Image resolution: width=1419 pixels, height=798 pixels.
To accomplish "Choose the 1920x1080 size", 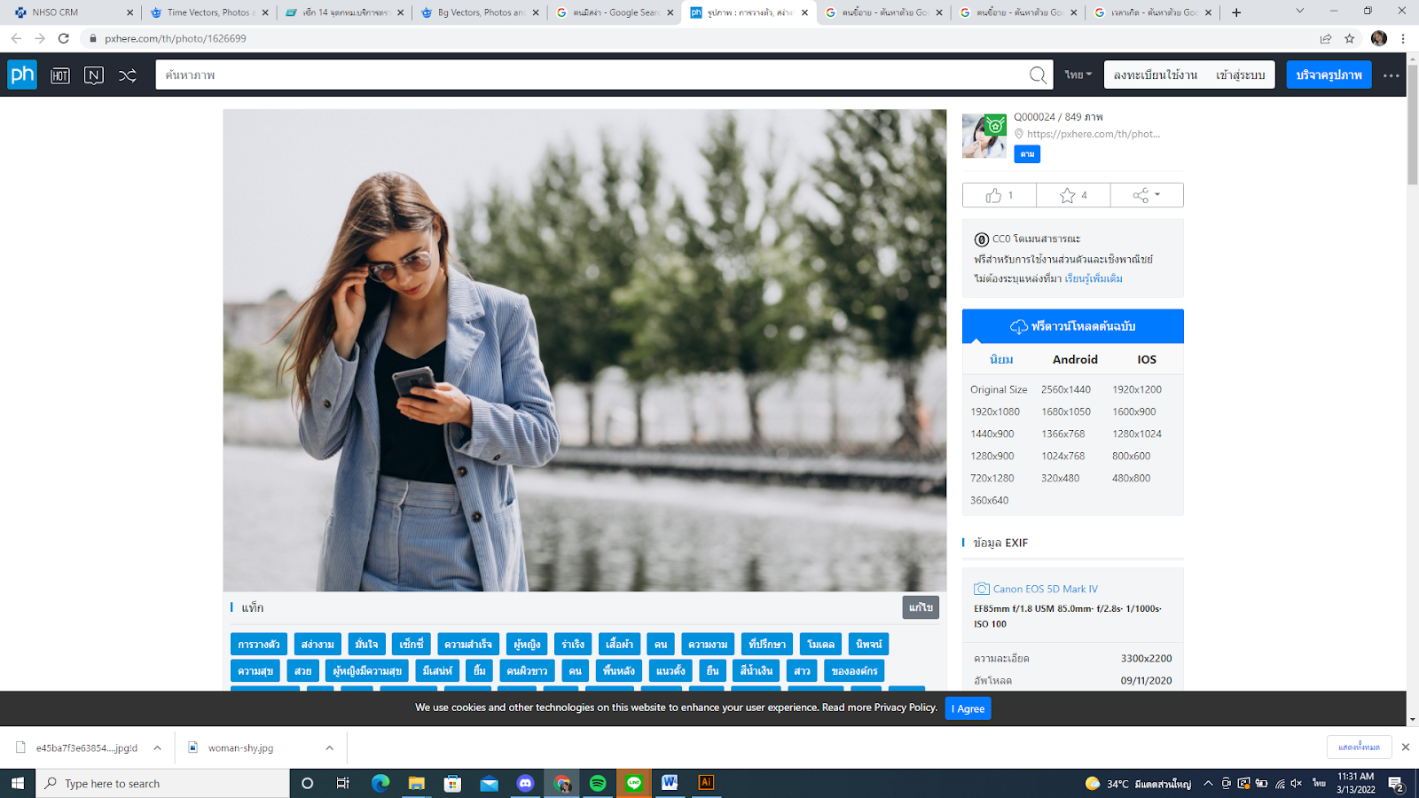I will click(x=995, y=411).
